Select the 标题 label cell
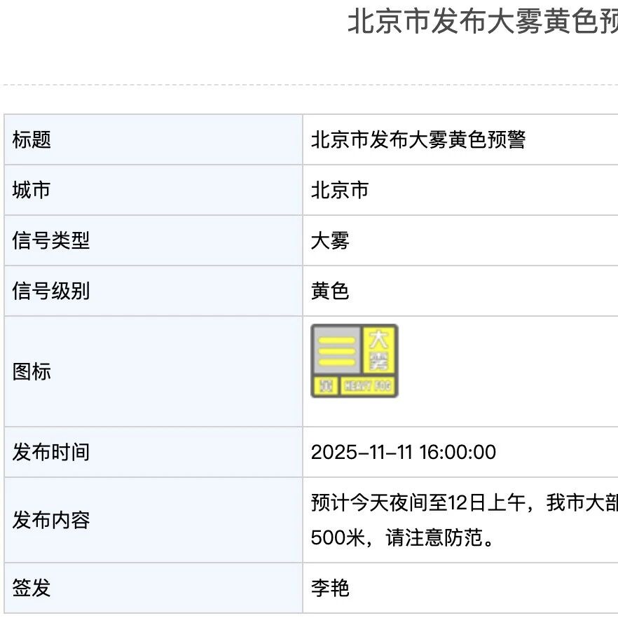Image resolution: width=618 pixels, height=618 pixels. pos(153,139)
